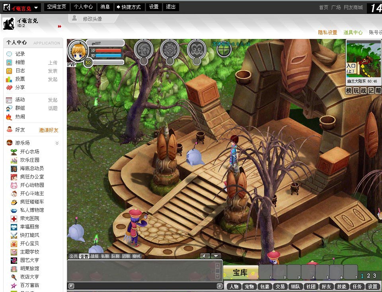Open 快打旋风 in the game list
382x292 pixels.
pos(29,235)
